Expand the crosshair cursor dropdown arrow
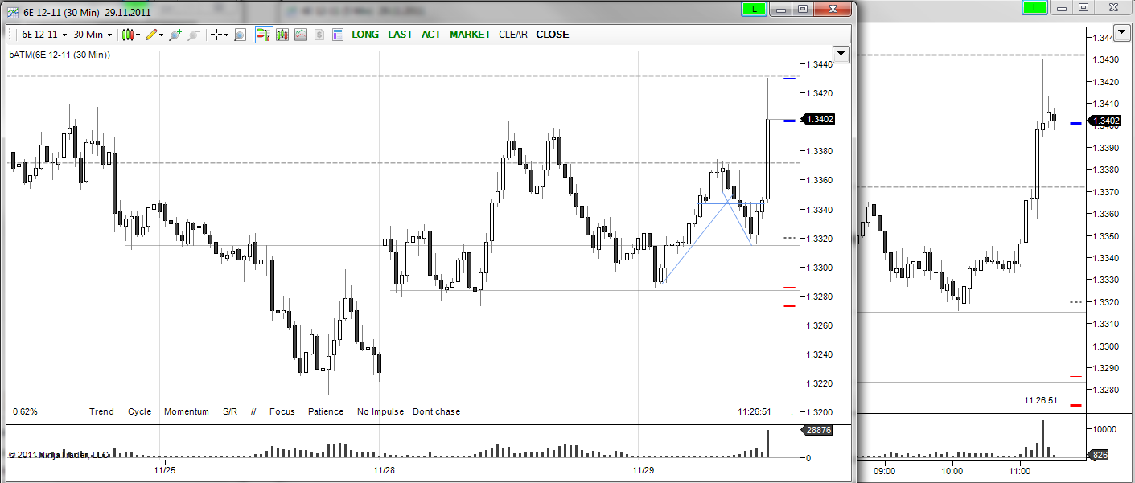The image size is (1135, 483). pyautogui.click(x=226, y=35)
